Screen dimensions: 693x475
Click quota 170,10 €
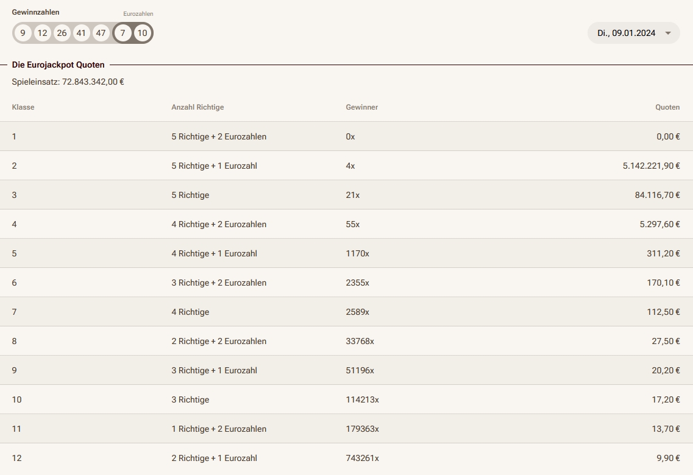click(663, 283)
